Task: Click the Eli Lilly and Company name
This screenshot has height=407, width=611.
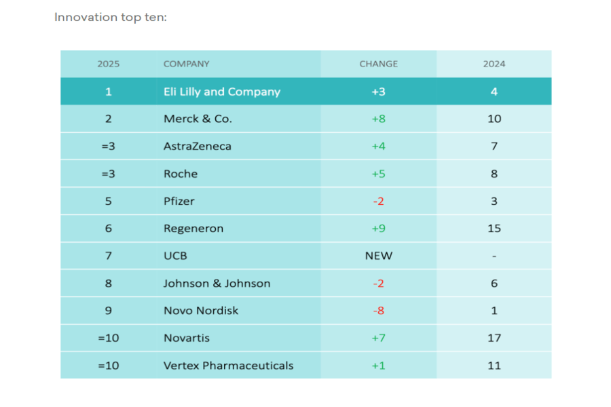Action: point(221,92)
